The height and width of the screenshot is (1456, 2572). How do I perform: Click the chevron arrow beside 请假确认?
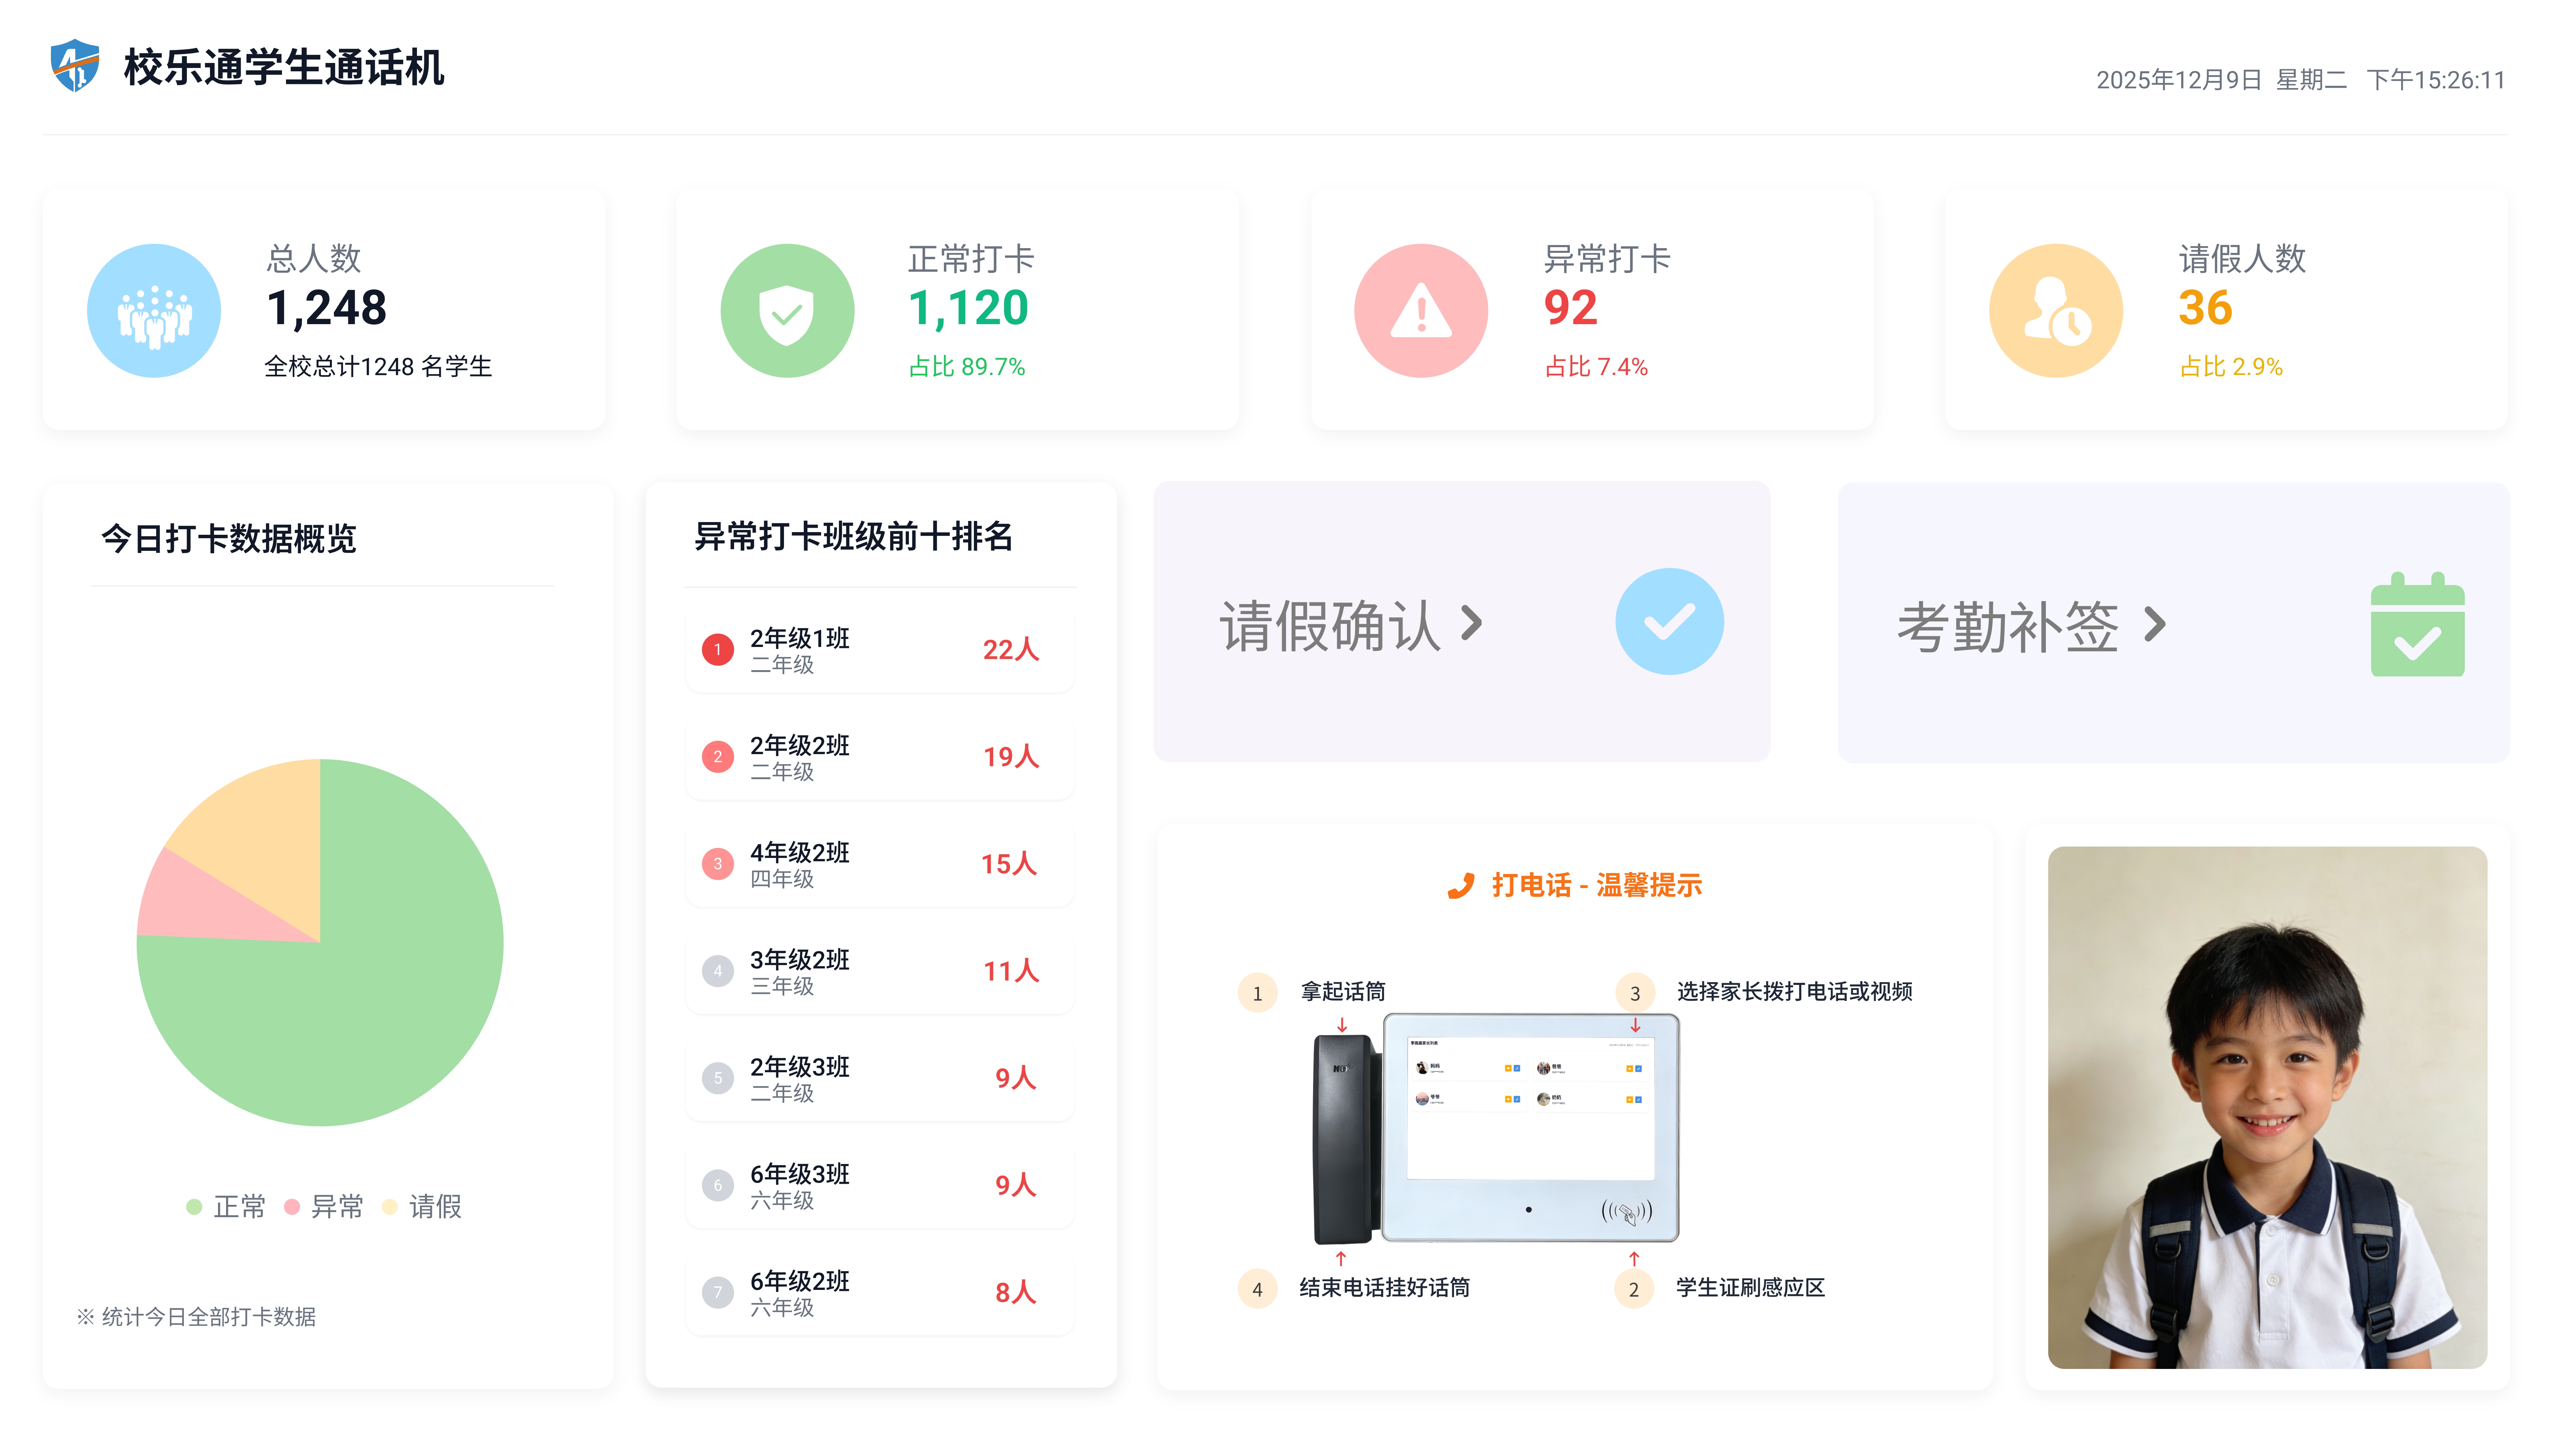pyautogui.click(x=1471, y=623)
